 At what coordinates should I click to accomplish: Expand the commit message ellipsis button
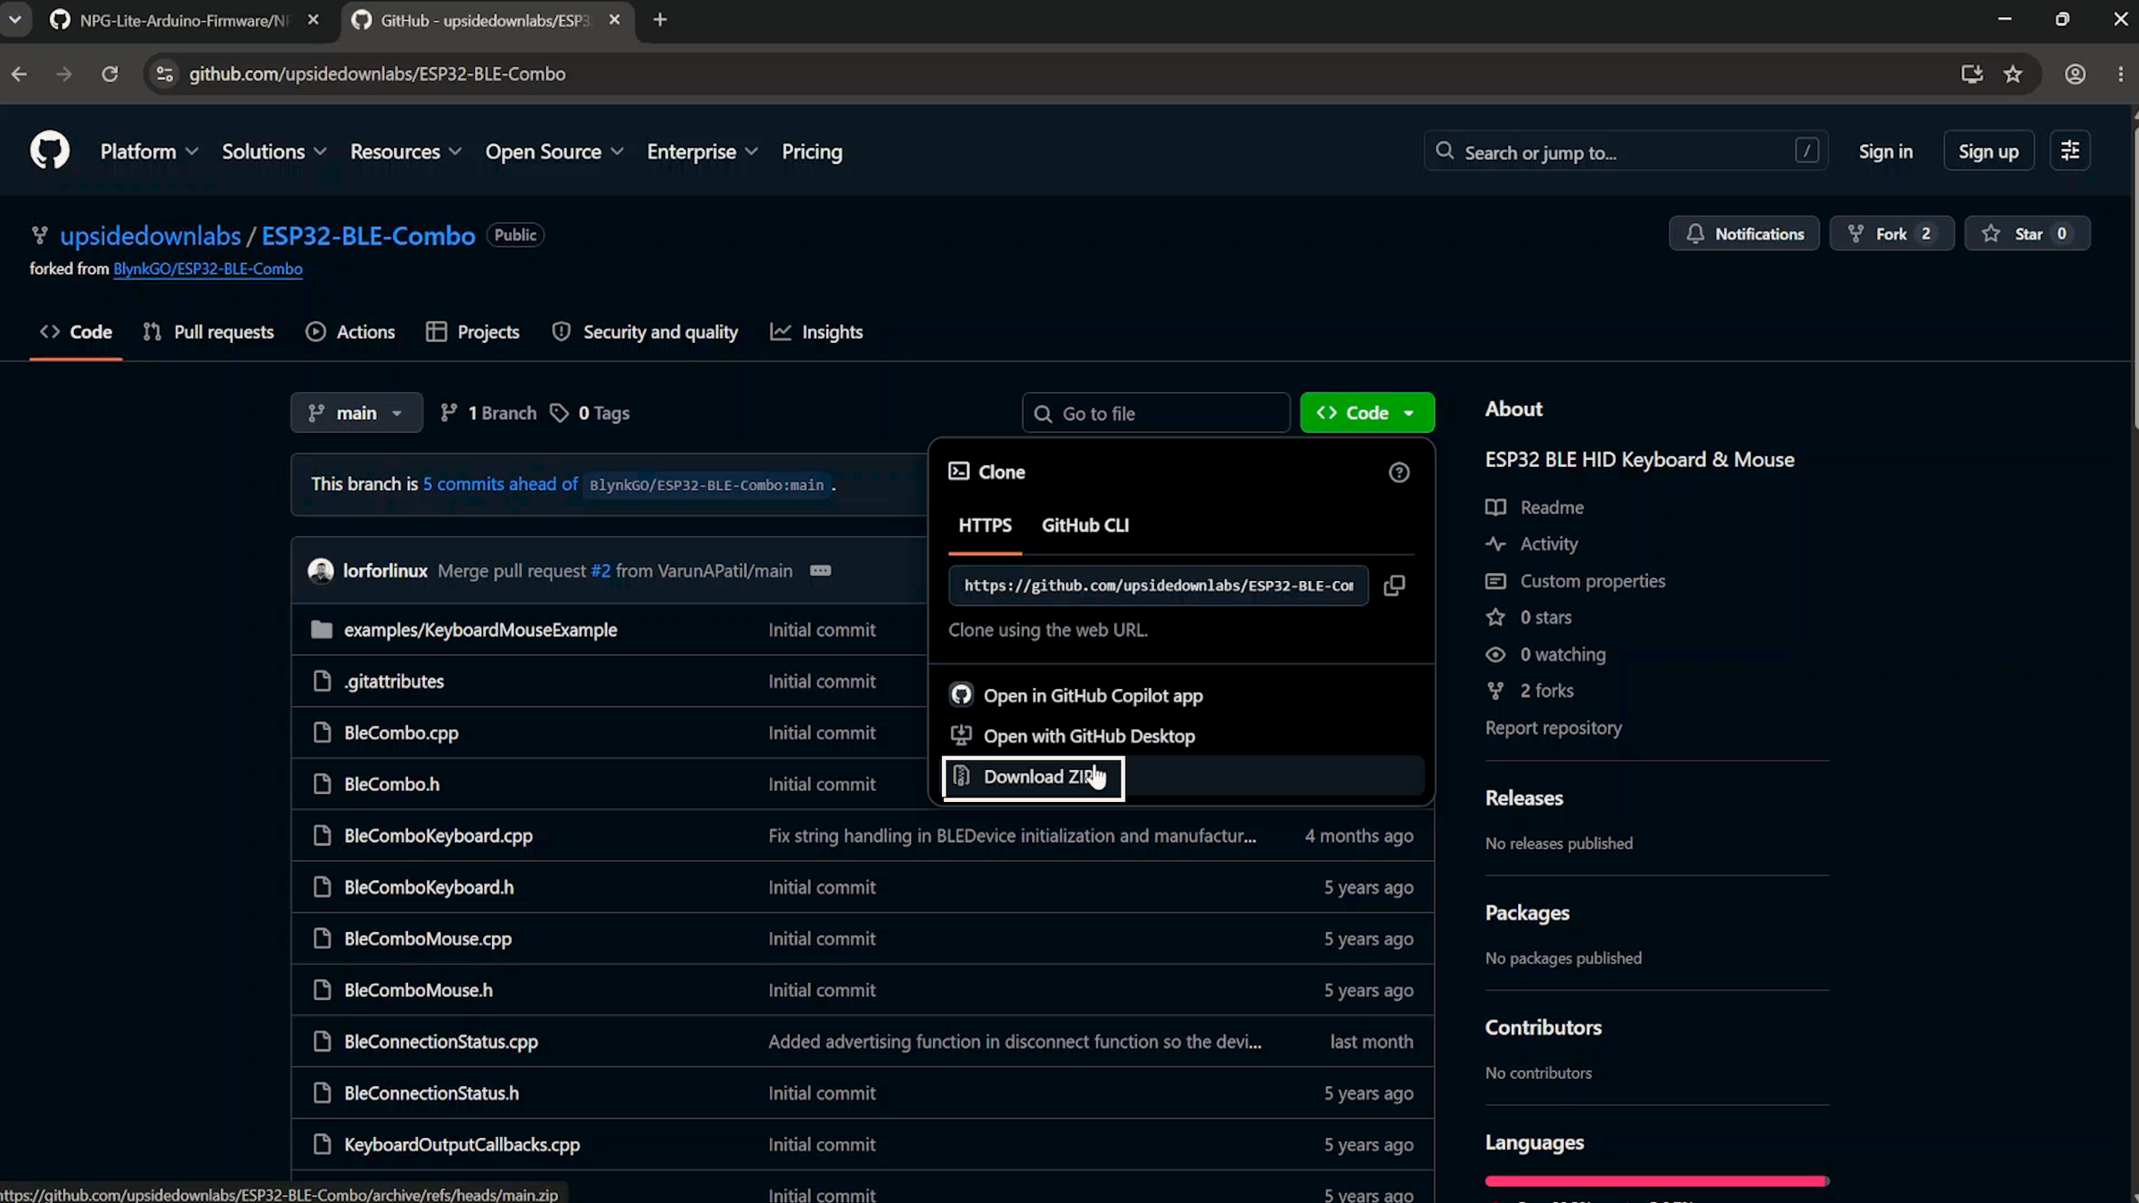click(x=820, y=570)
